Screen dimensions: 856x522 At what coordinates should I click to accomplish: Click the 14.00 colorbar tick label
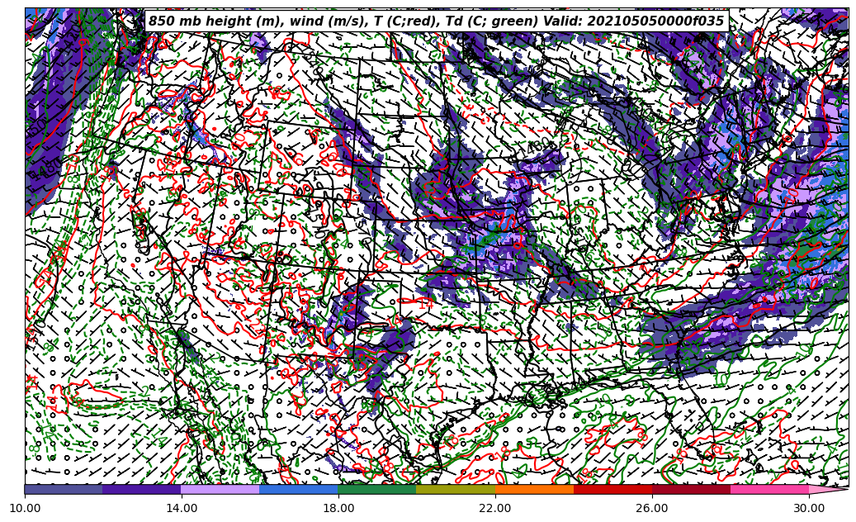tap(182, 508)
